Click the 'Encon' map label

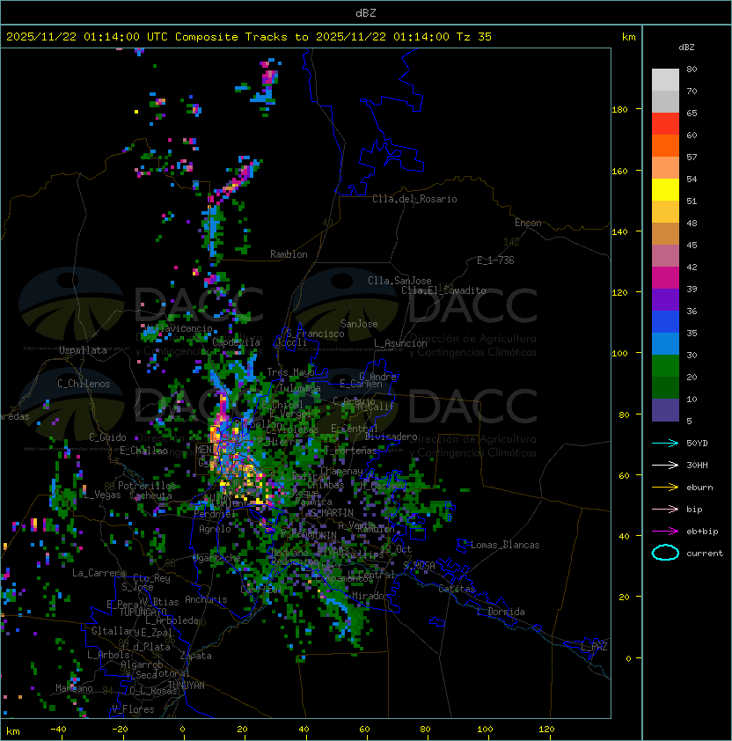click(528, 223)
